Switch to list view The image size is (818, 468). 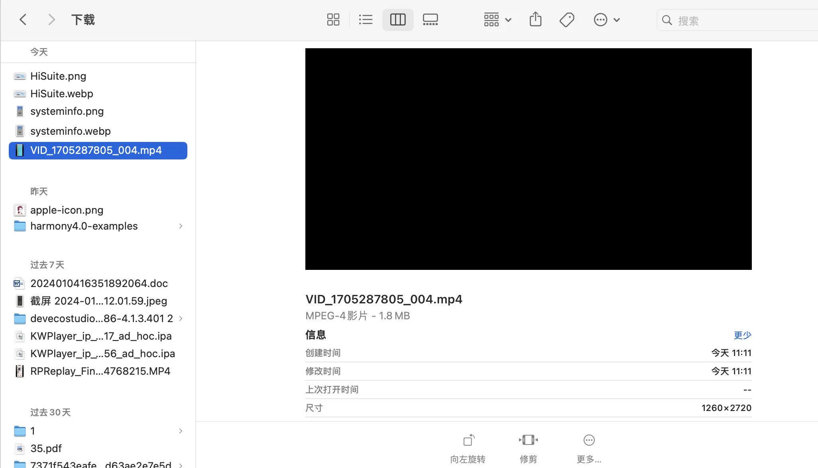(365, 20)
